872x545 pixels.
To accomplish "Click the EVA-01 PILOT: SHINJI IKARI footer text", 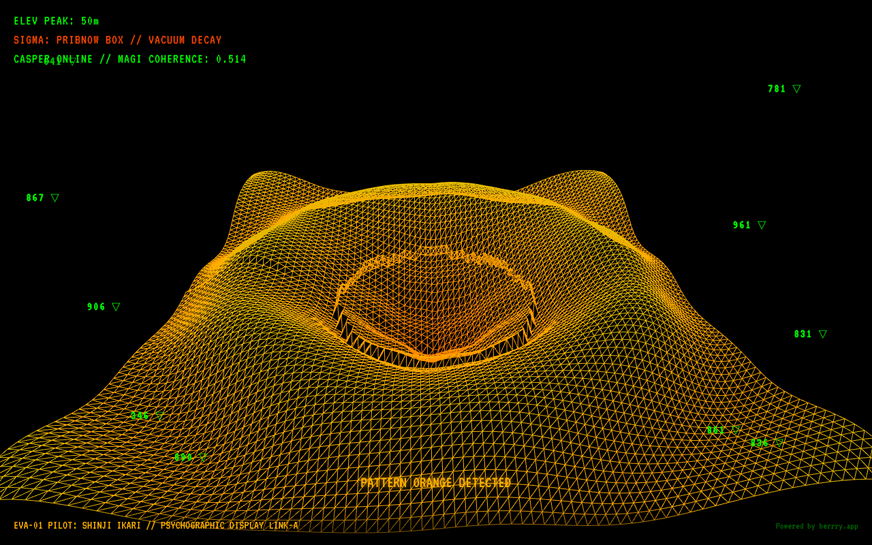I will click(156, 526).
